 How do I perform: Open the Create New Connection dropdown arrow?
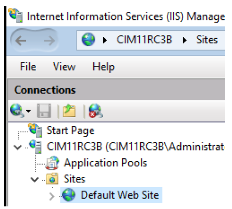pos(28,111)
